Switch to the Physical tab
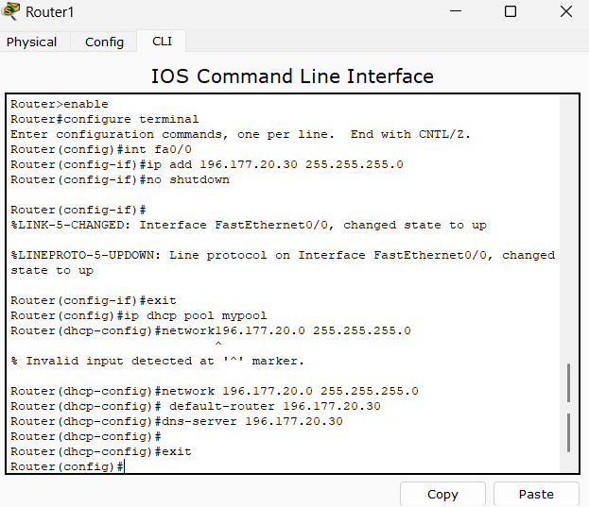The width and height of the screenshot is (589, 507). point(31,42)
